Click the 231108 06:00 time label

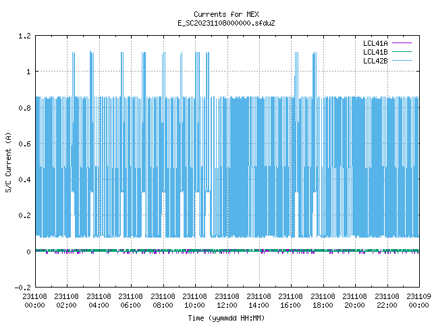point(130,301)
